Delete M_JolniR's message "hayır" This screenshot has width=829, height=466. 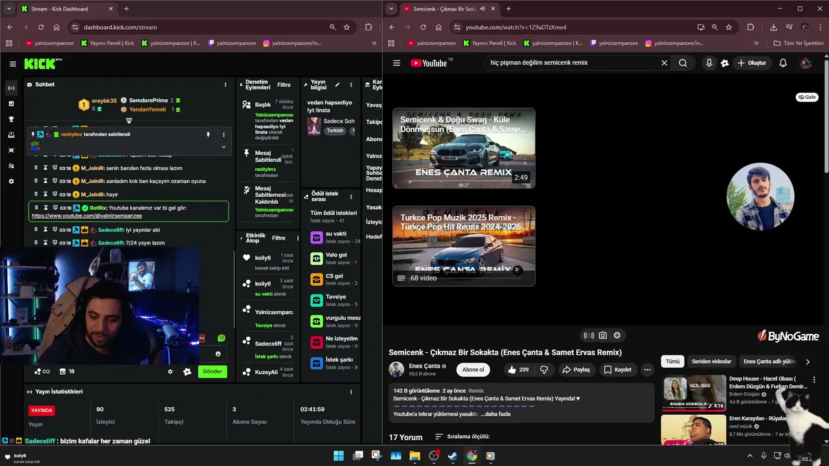(36, 194)
